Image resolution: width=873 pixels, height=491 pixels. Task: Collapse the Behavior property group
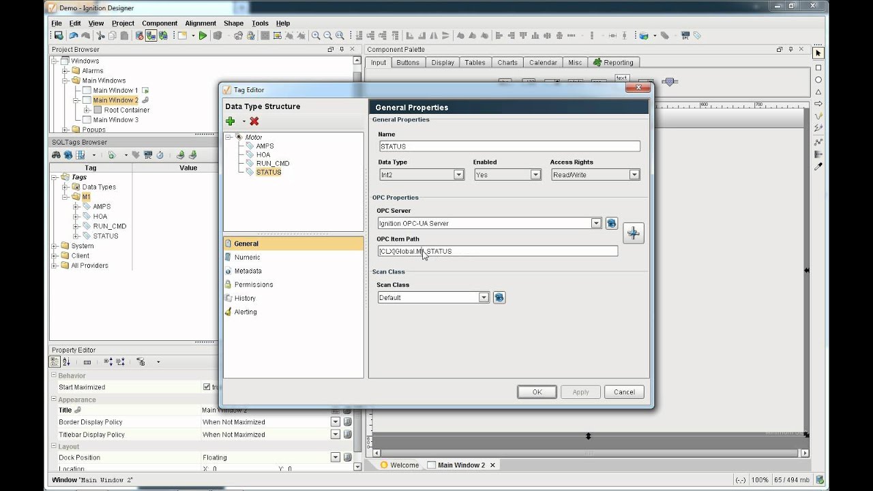(x=54, y=376)
